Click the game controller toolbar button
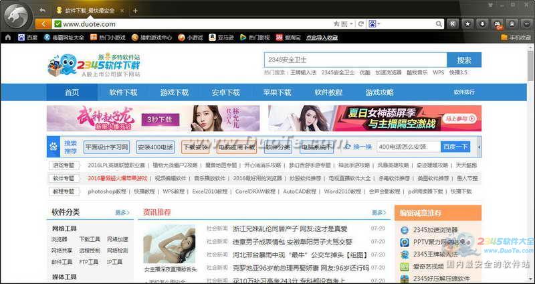This screenshot has height=284, width=535. pos(497,24)
